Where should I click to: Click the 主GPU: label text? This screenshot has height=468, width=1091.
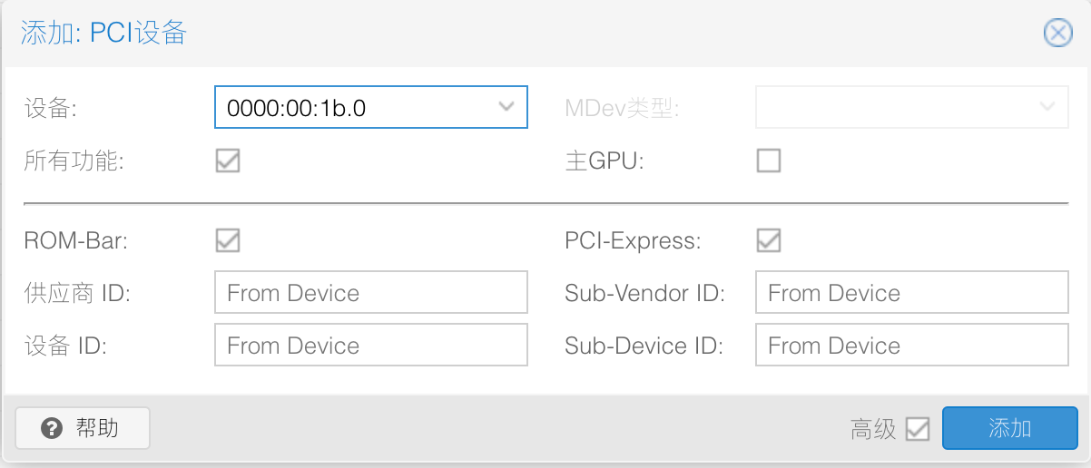pyautogui.click(x=604, y=161)
